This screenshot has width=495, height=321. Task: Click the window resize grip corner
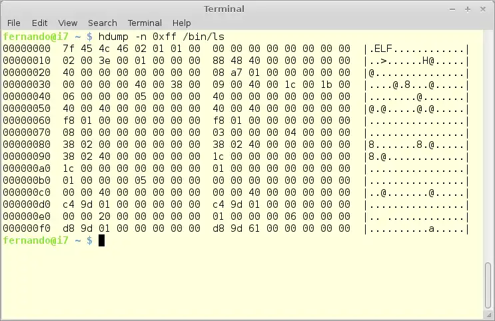click(489, 315)
